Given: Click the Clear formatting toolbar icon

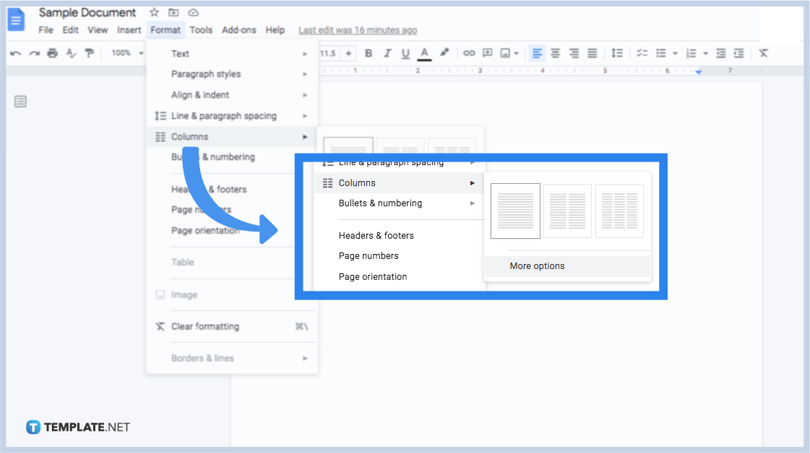Looking at the screenshot, I should pos(763,53).
